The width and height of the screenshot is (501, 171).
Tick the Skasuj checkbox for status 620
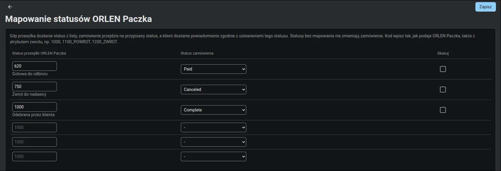[443, 69]
